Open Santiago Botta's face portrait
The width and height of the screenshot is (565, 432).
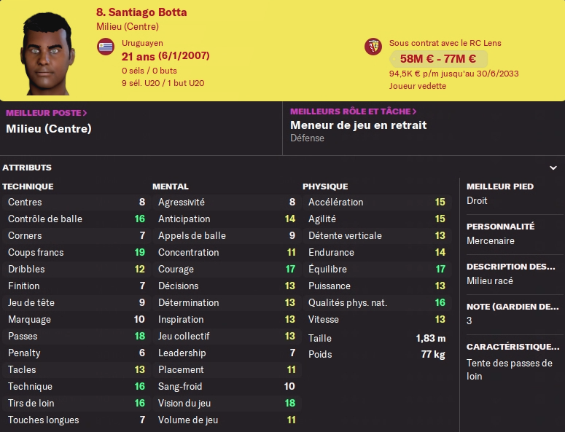click(47, 53)
